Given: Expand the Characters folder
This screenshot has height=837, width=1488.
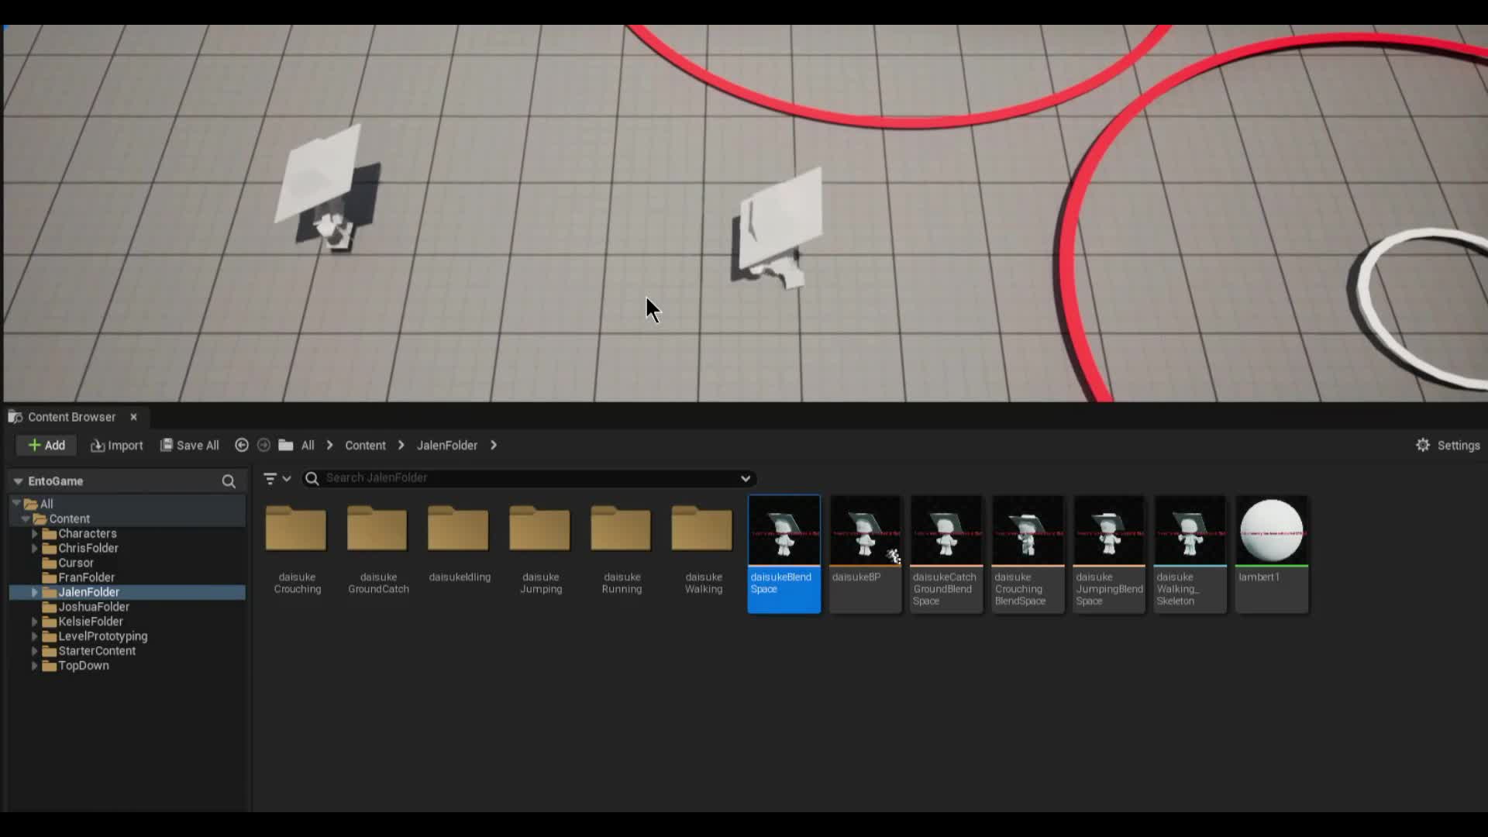Looking at the screenshot, I should [x=34, y=533].
